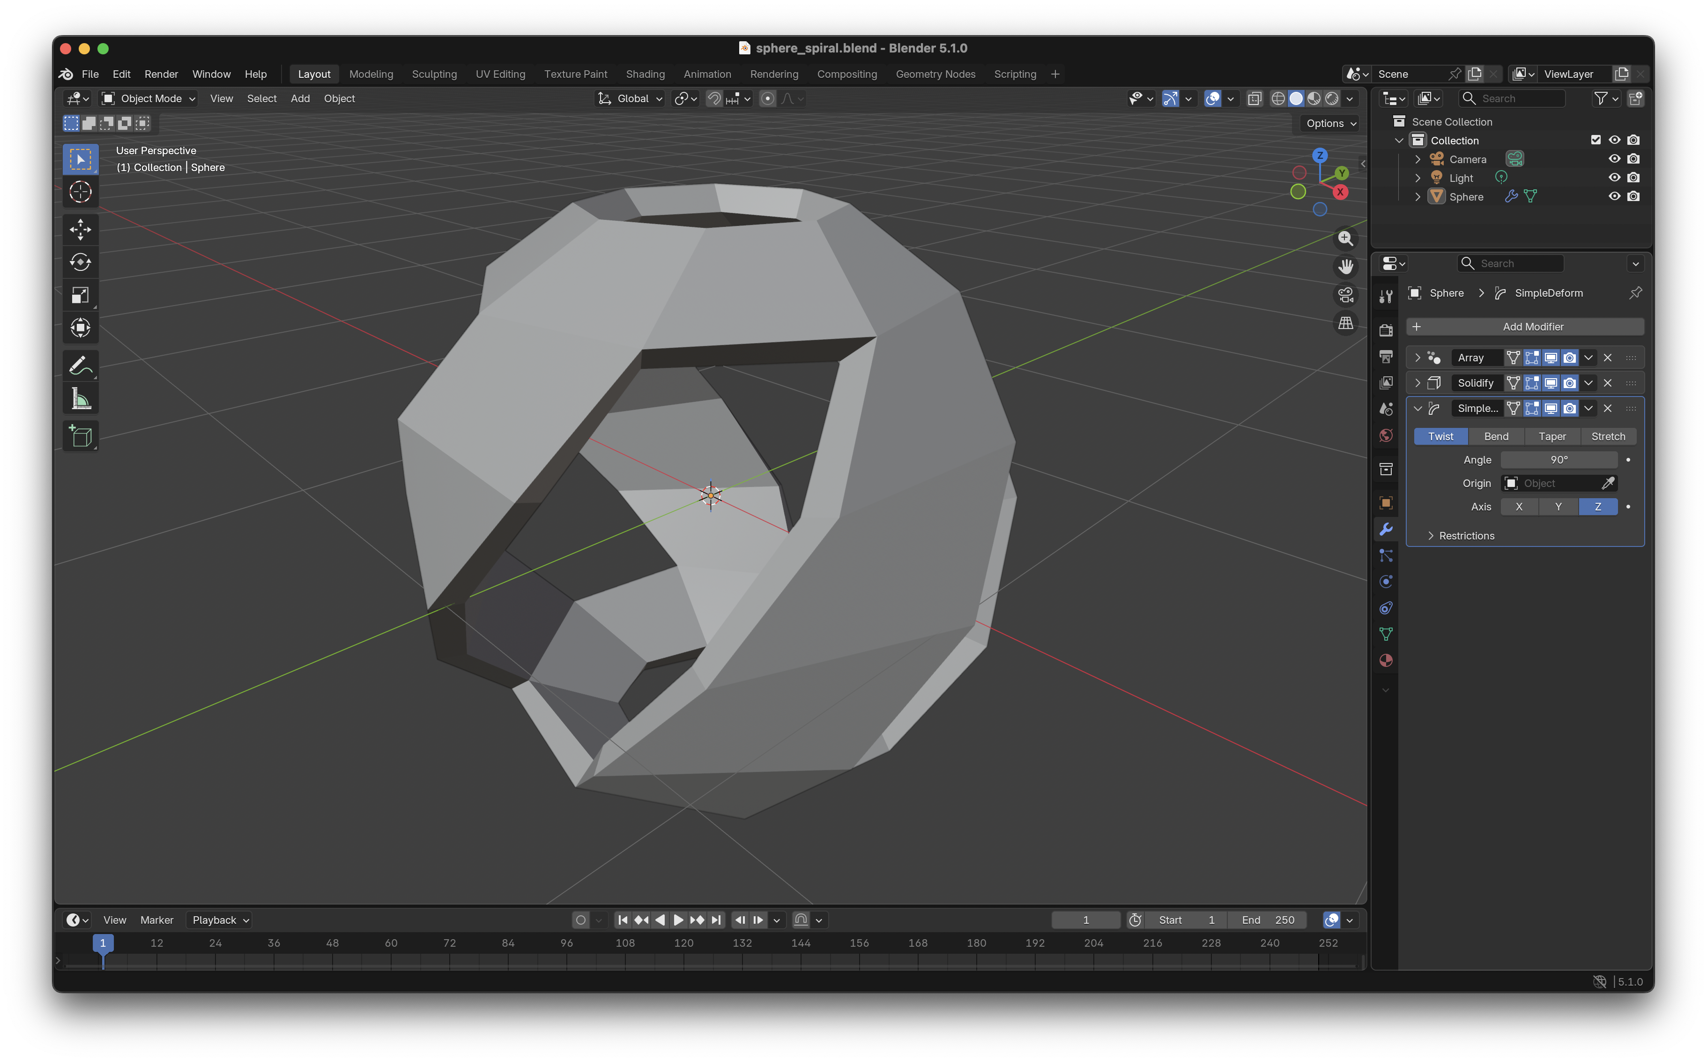Select the Select Box tool

(80, 159)
